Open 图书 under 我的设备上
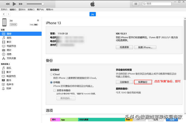 [9, 80]
